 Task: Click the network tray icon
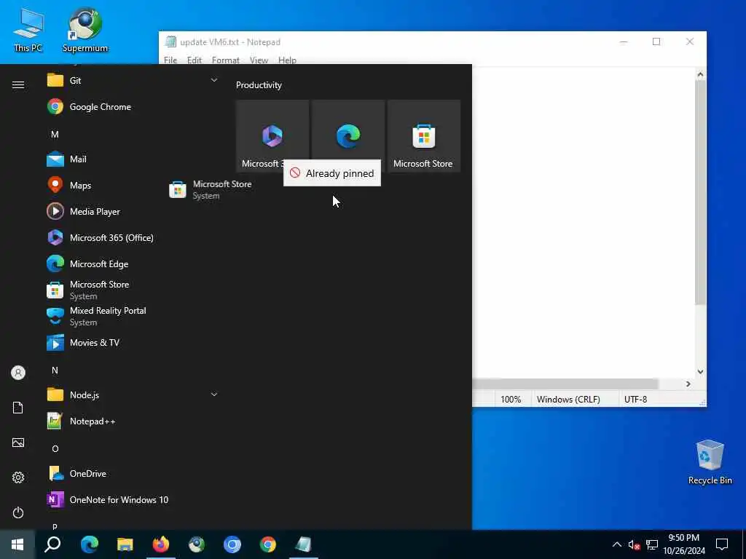pyautogui.click(x=652, y=544)
